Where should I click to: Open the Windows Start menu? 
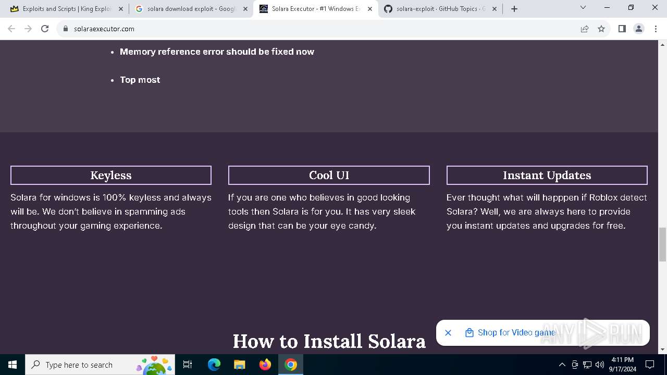13,365
